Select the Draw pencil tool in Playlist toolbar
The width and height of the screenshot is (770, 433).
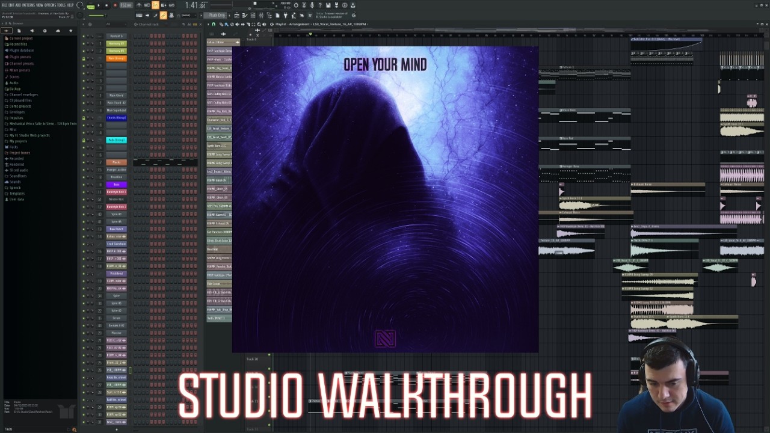221,24
